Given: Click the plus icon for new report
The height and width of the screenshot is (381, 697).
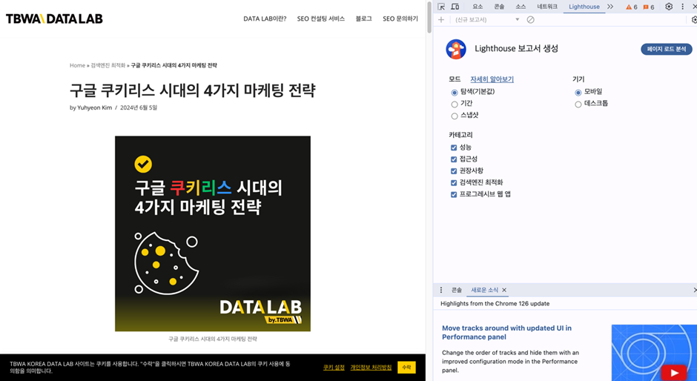Looking at the screenshot, I should (x=441, y=20).
